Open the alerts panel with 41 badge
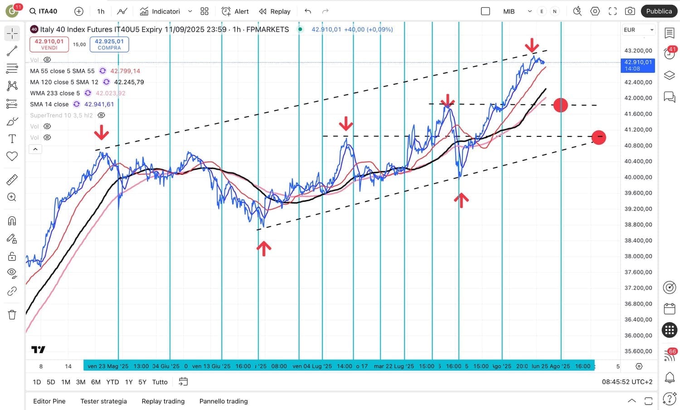This screenshot has height=410, width=680. (x=670, y=53)
